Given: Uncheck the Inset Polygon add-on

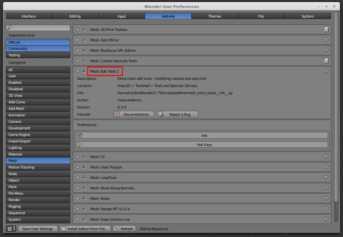Looking at the screenshot, I should (x=84, y=167).
